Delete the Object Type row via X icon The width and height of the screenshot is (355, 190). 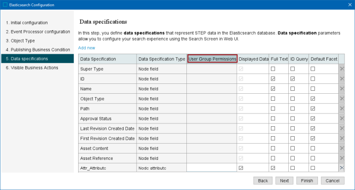[x=342, y=99]
